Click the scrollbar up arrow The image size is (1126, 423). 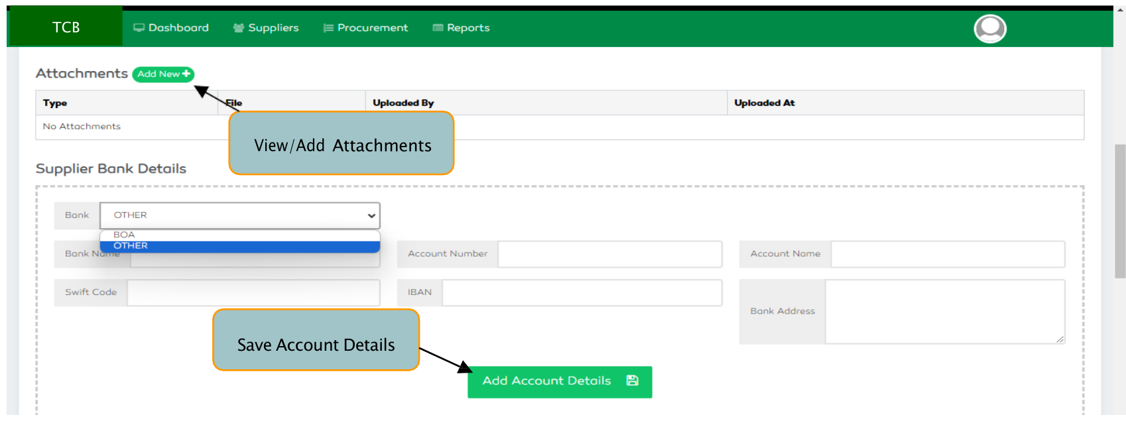pos(1120,11)
